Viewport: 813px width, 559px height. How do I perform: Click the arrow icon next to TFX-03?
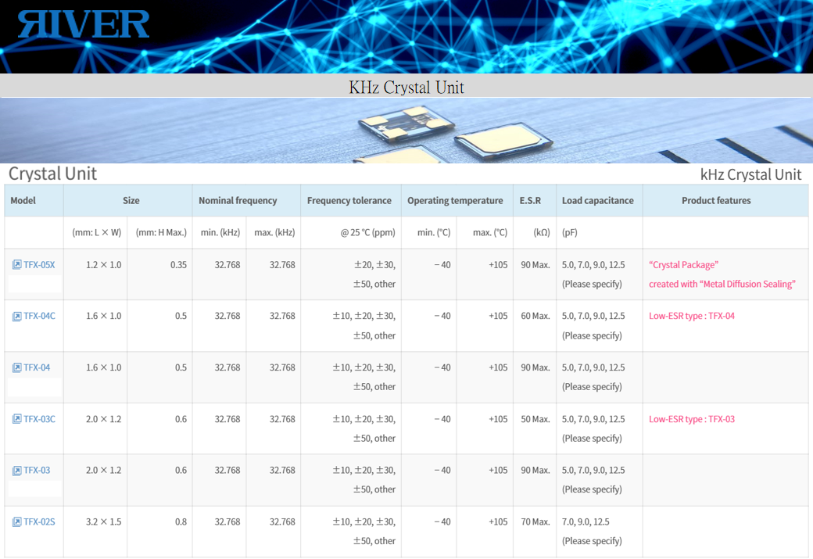pos(16,471)
